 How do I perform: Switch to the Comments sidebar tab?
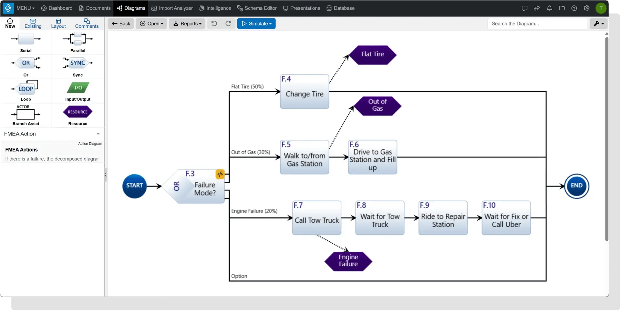pos(87,24)
